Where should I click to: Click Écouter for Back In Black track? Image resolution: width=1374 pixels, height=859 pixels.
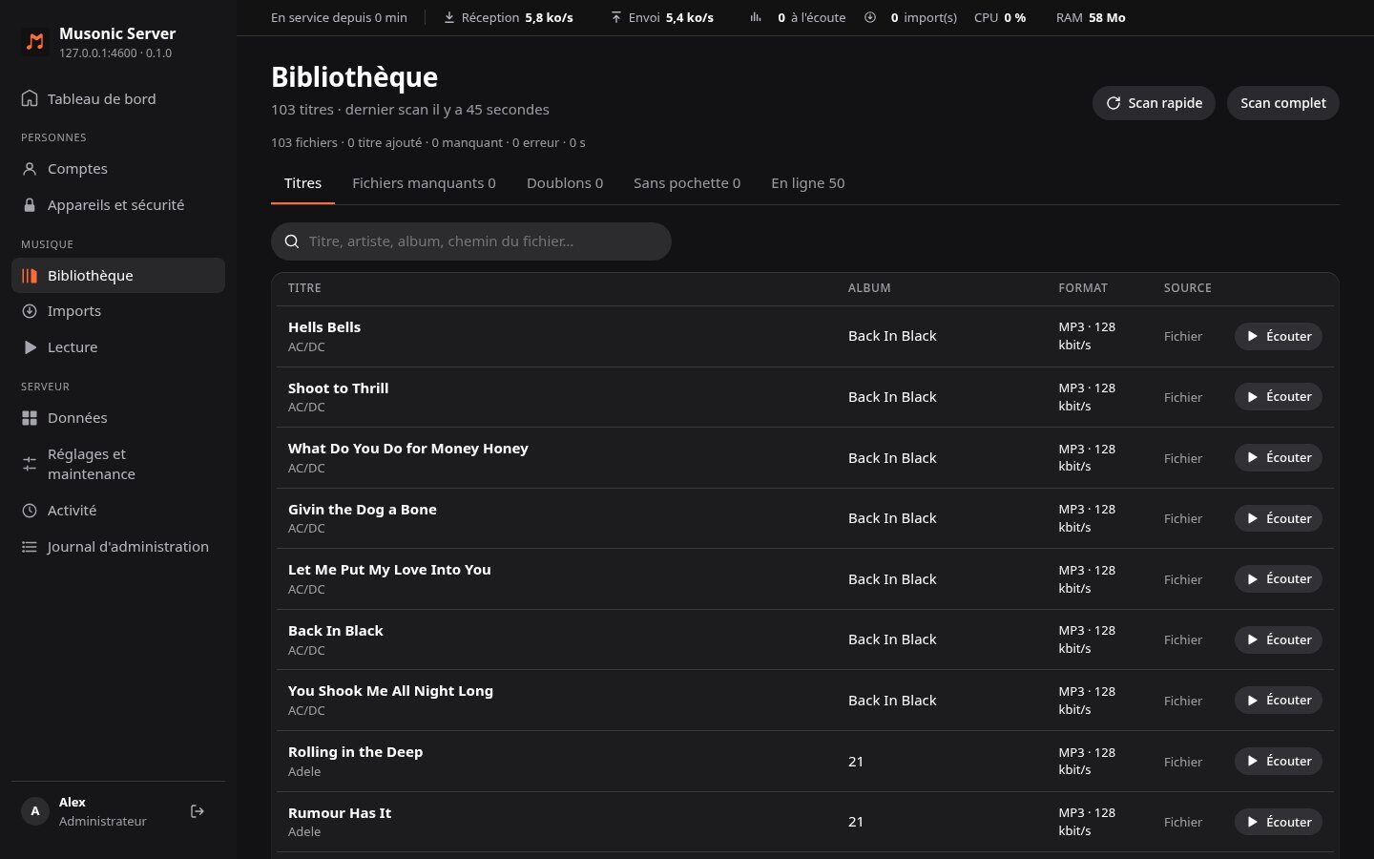1279,639
